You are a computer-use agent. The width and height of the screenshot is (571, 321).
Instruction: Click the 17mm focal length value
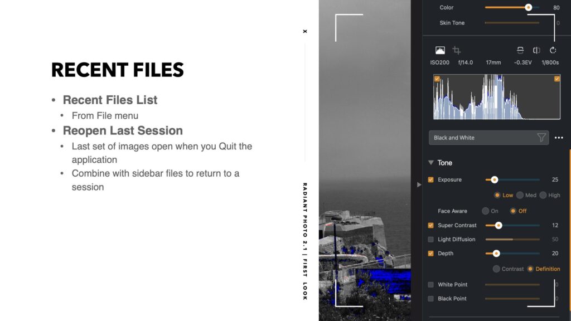493,62
